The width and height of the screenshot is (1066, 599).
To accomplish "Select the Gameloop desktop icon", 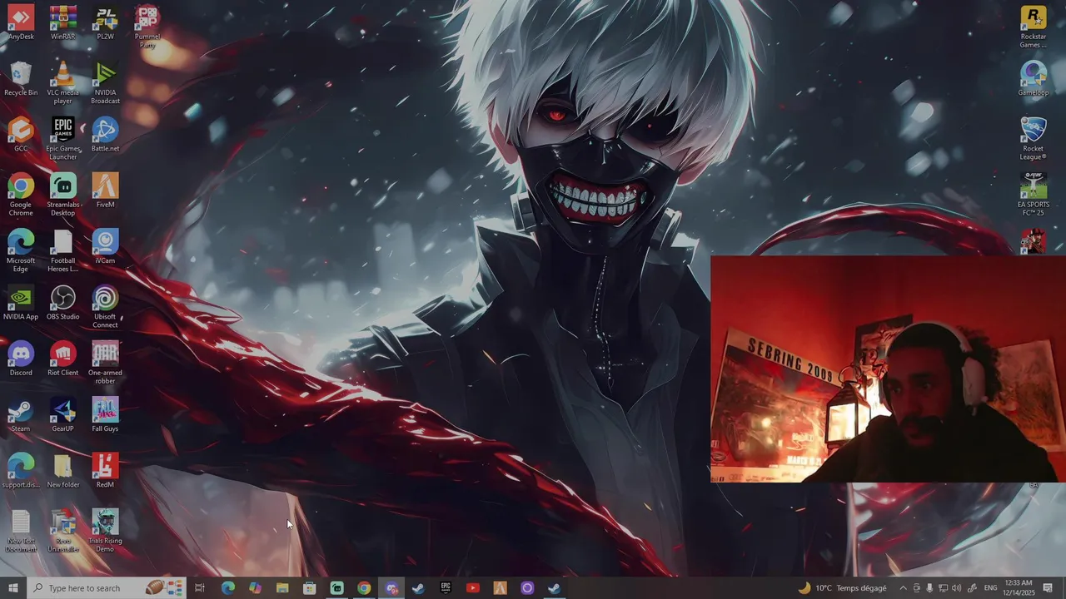I will point(1034,78).
